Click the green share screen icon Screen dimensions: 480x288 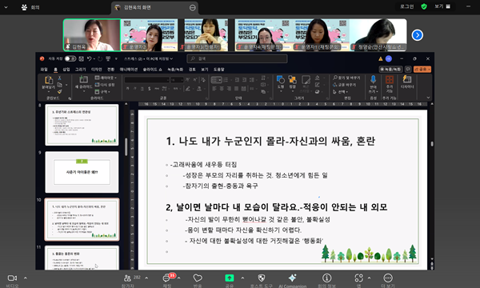pyautogui.click(x=230, y=278)
